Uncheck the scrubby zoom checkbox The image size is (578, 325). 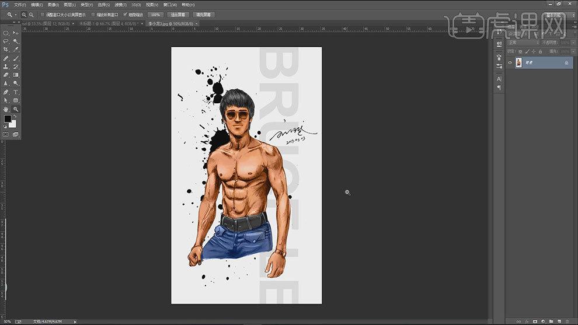[125, 14]
